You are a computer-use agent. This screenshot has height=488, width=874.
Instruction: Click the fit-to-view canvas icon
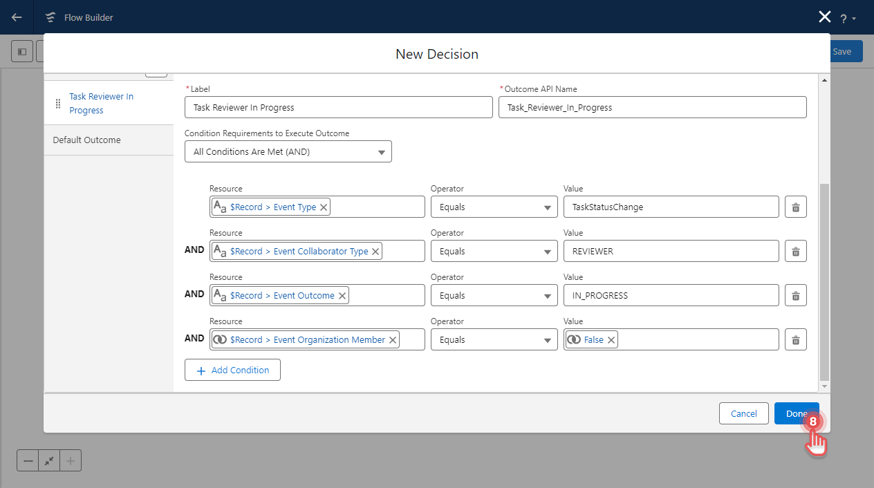(x=48, y=460)
